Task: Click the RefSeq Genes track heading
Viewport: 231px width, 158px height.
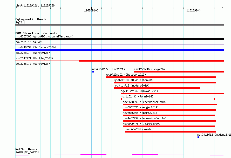Action: pos(26,149)
